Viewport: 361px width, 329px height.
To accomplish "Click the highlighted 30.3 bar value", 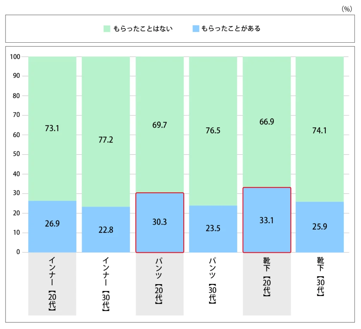I will pyautogui.click(x=160, y=222).
